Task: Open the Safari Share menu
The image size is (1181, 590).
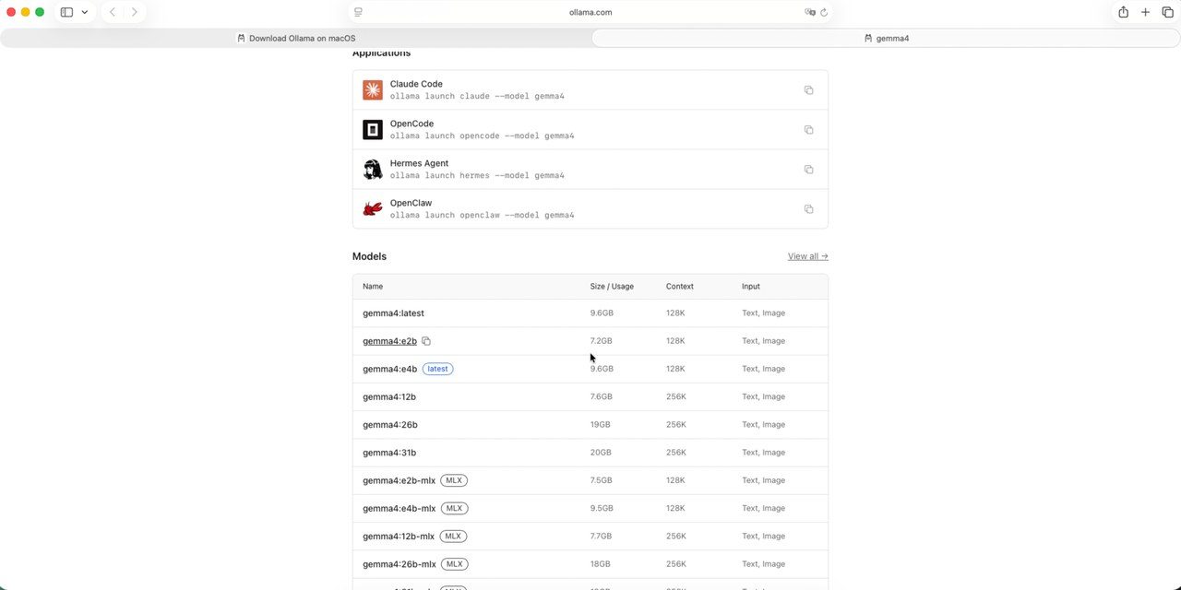Action: 1123,12
